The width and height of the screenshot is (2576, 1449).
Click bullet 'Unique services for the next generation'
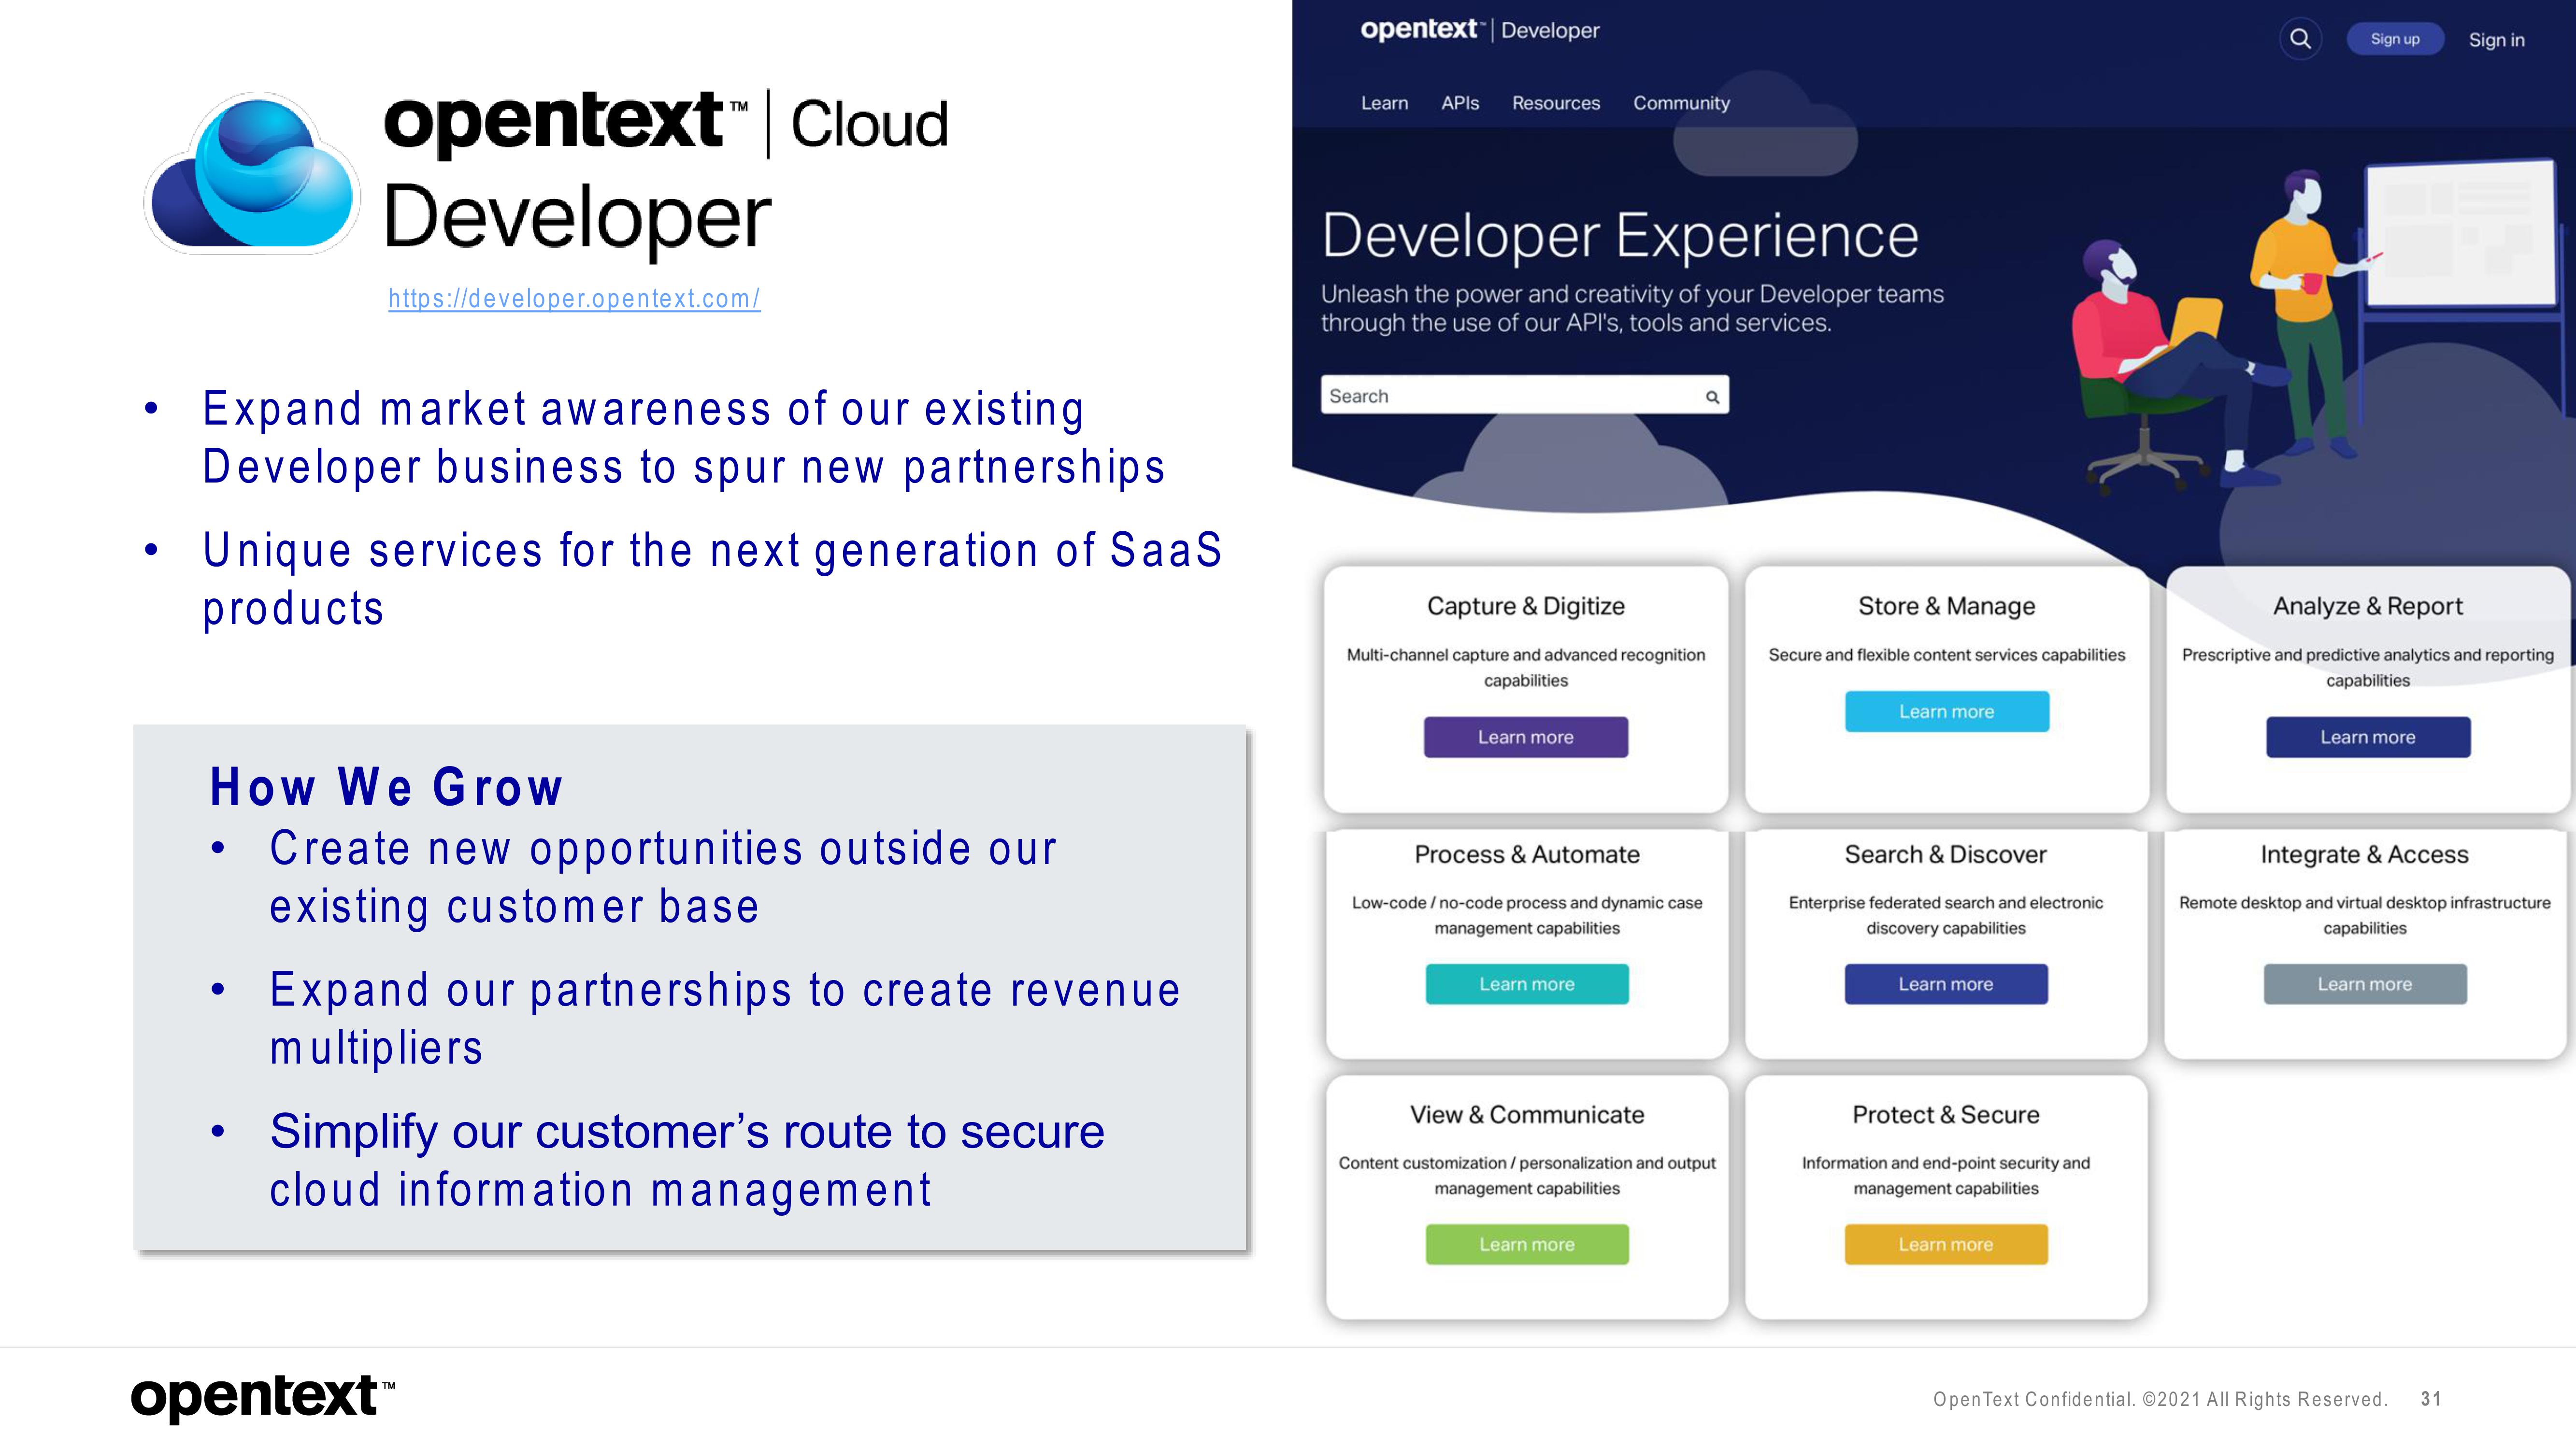pyautogui.click(x=712, y=579)
